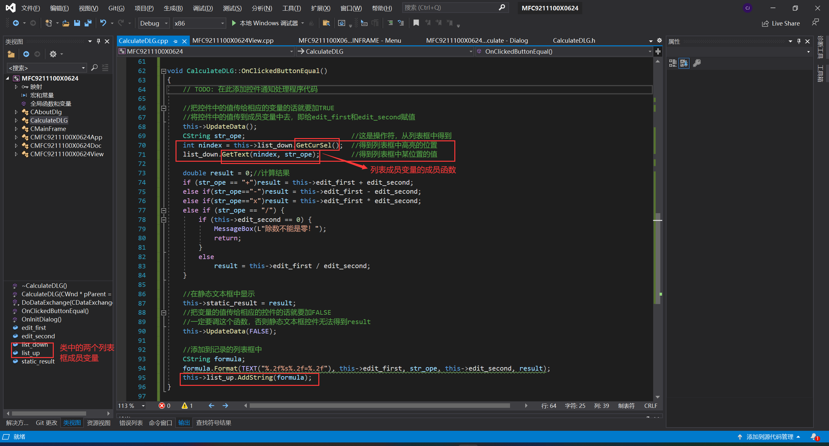Viewport: 829px width, 446px height.
Task: Click the editor horizontal scrollbar
Action: (x=380, y=406)
